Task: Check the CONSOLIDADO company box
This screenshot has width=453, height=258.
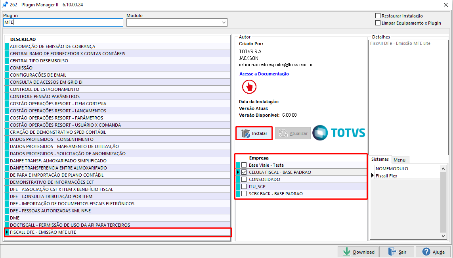Action: coord(244,179)
